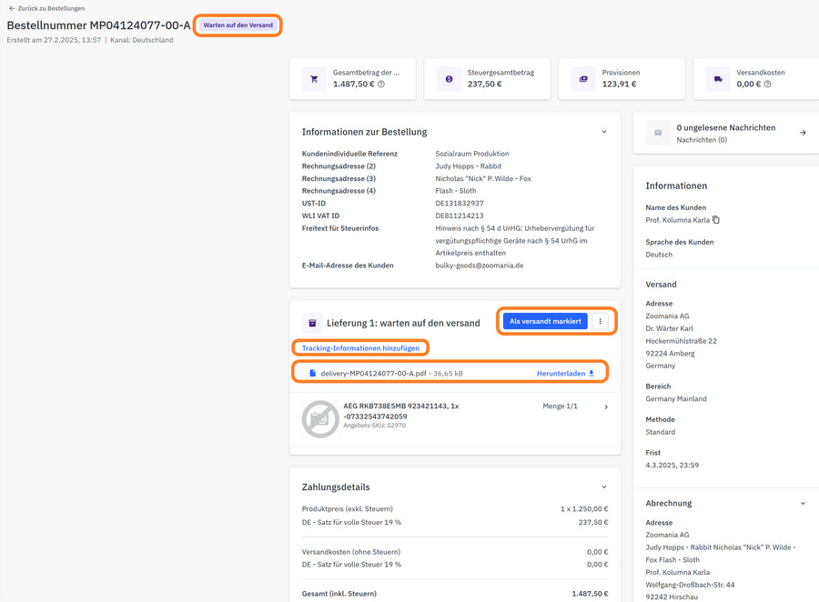This screenshot has height=602, width=819.
Task: Click Tracking-Informationen hinzufügen link
Action: (360, 348)
